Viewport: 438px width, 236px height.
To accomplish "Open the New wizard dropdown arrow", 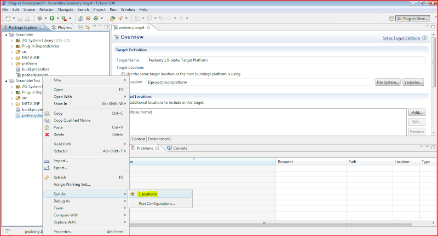I will click(x=14, y=19).
